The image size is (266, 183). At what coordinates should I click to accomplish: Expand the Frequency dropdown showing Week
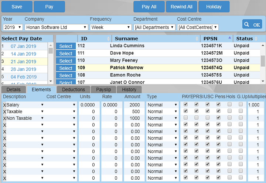click(x=110, y=27)
